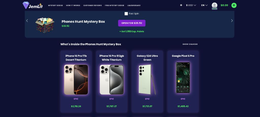Toggle the light/dark theme sun icon
The image size is (260, 117).
pyautogui.click(x=181, y=5)
